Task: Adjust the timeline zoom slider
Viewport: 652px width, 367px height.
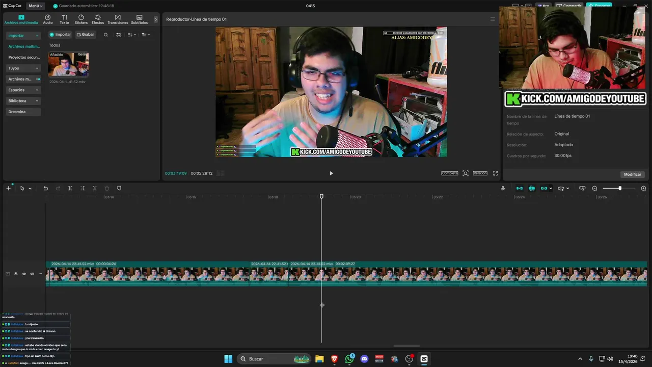Action: click(x=619, y=188)
